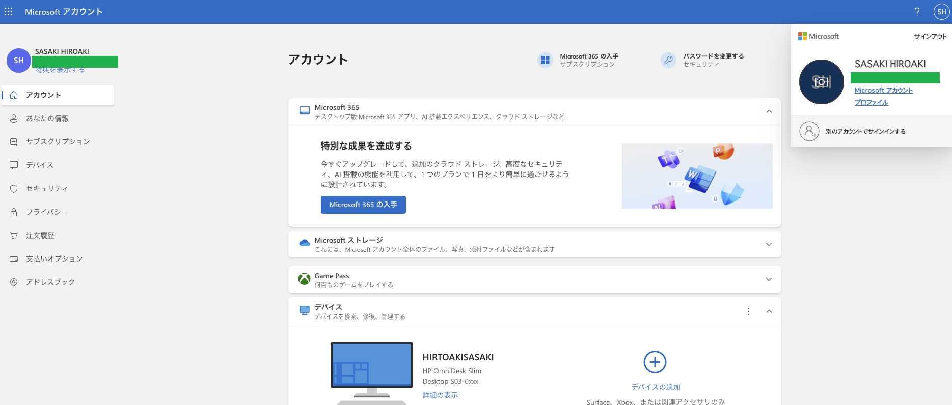
Task: Click the shield icon for セキュリティ
Action: 14,189
